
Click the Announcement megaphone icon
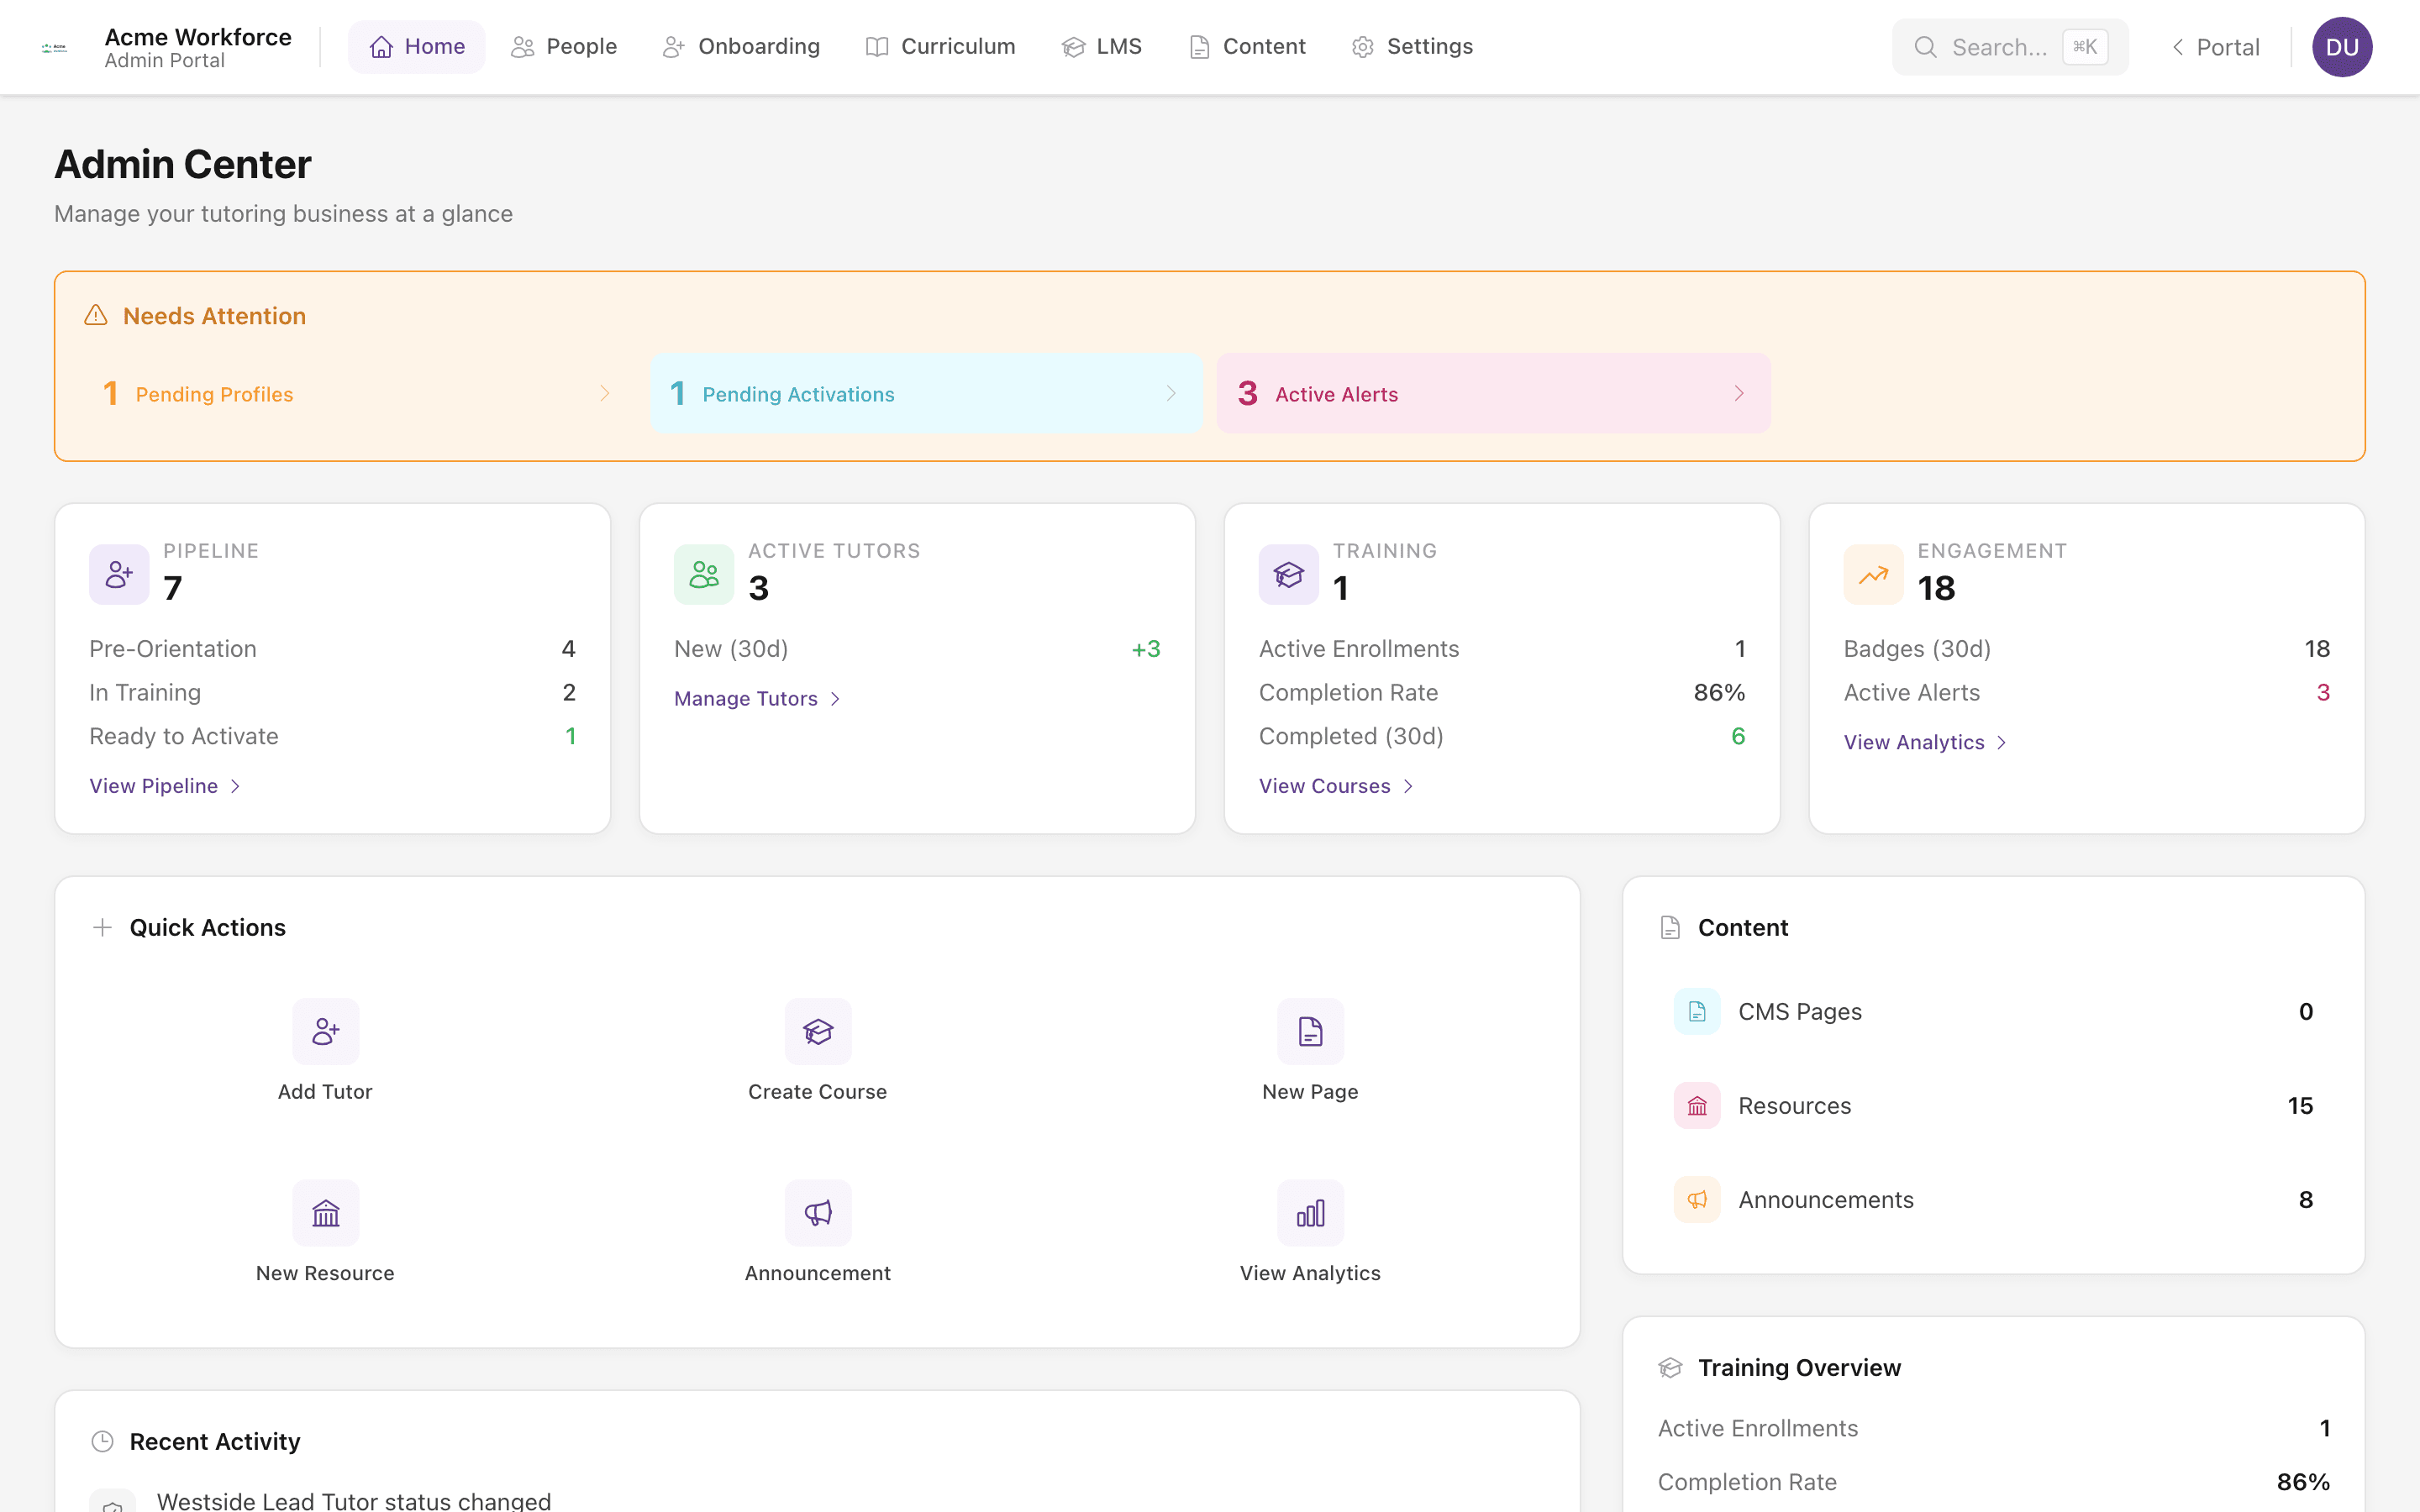click(x=818, y=1213)
